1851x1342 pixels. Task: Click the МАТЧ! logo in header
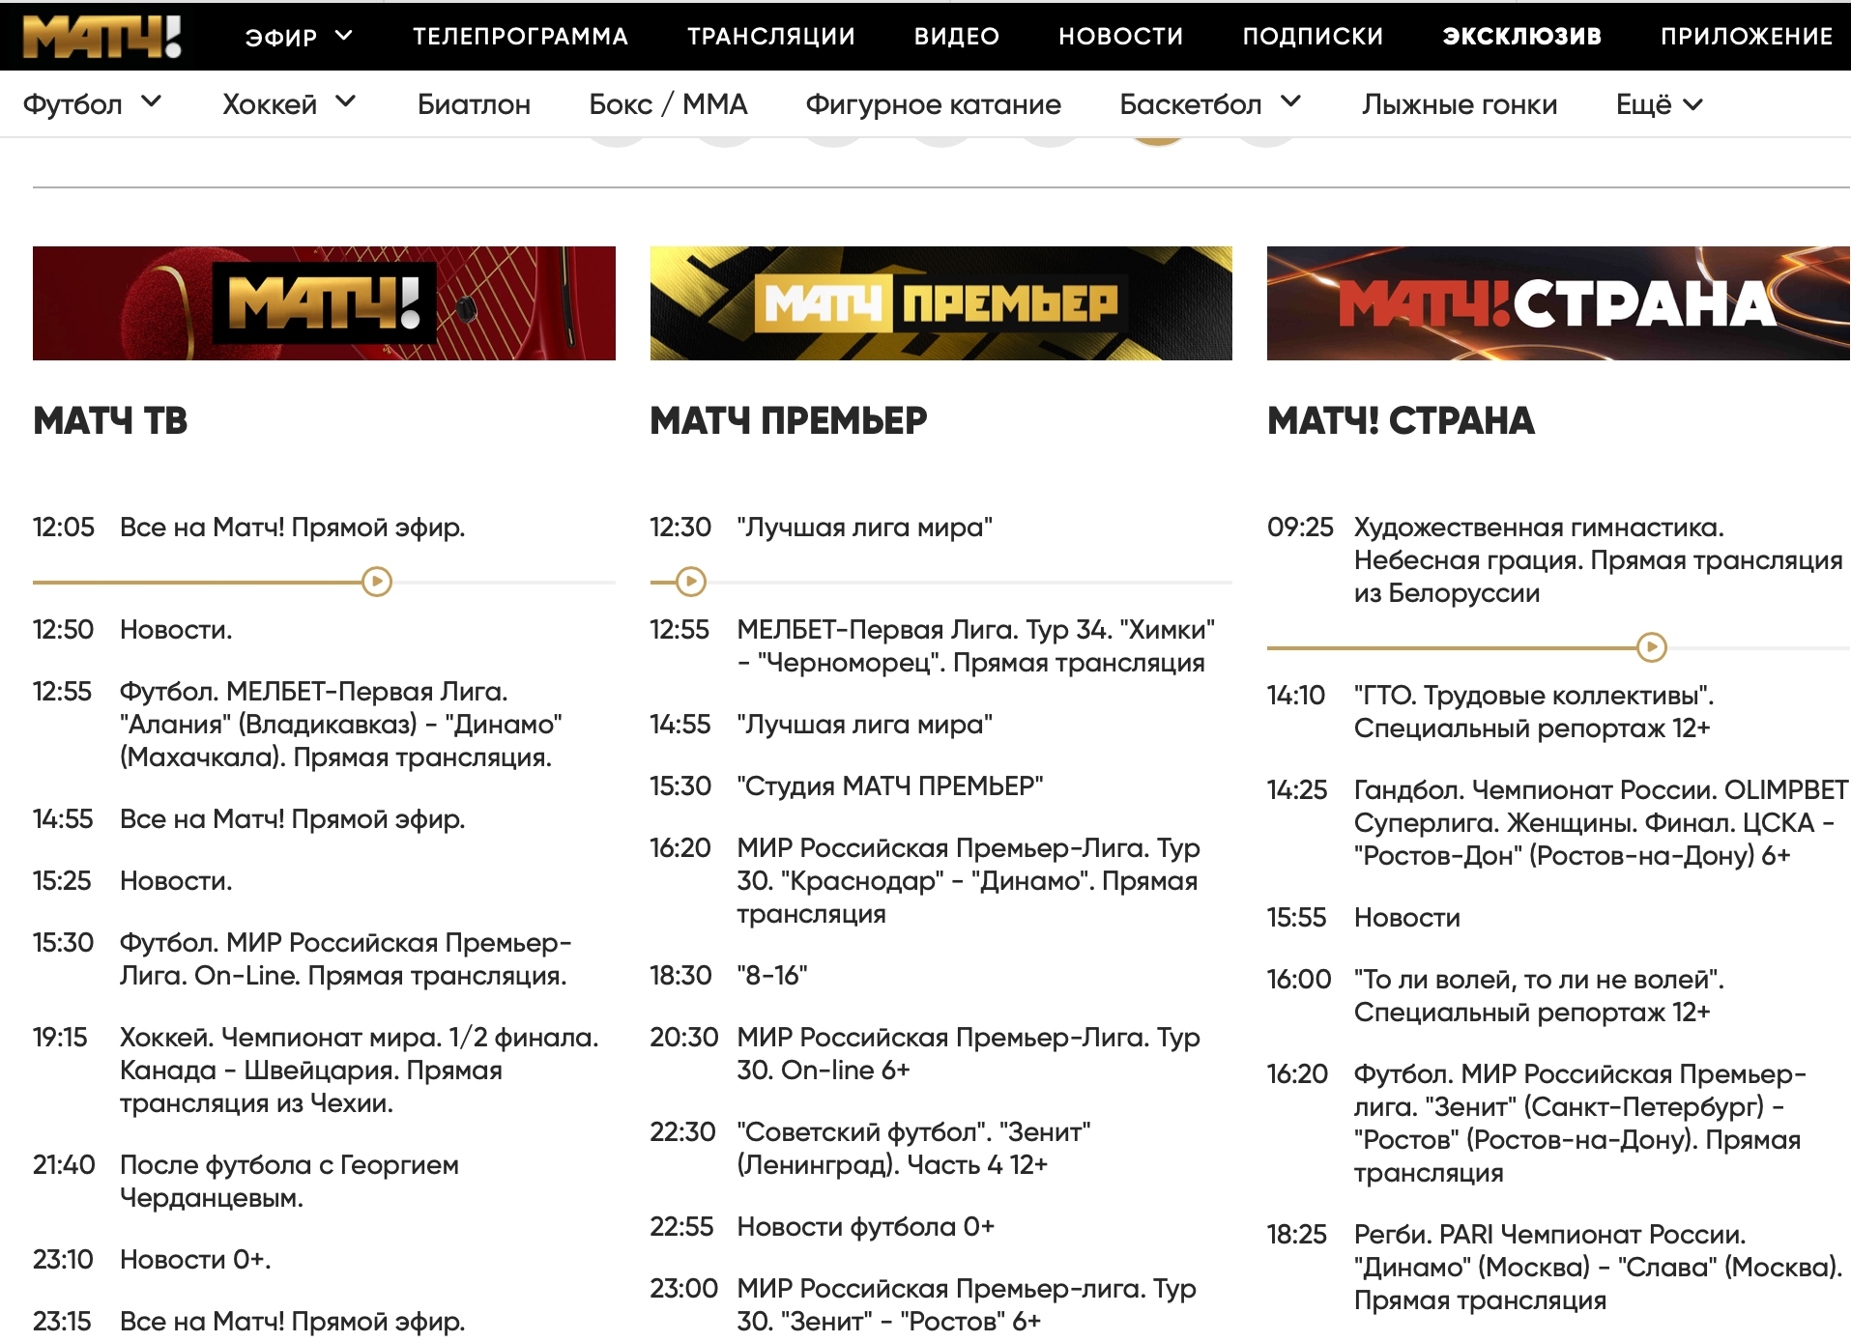coord(101,36)
